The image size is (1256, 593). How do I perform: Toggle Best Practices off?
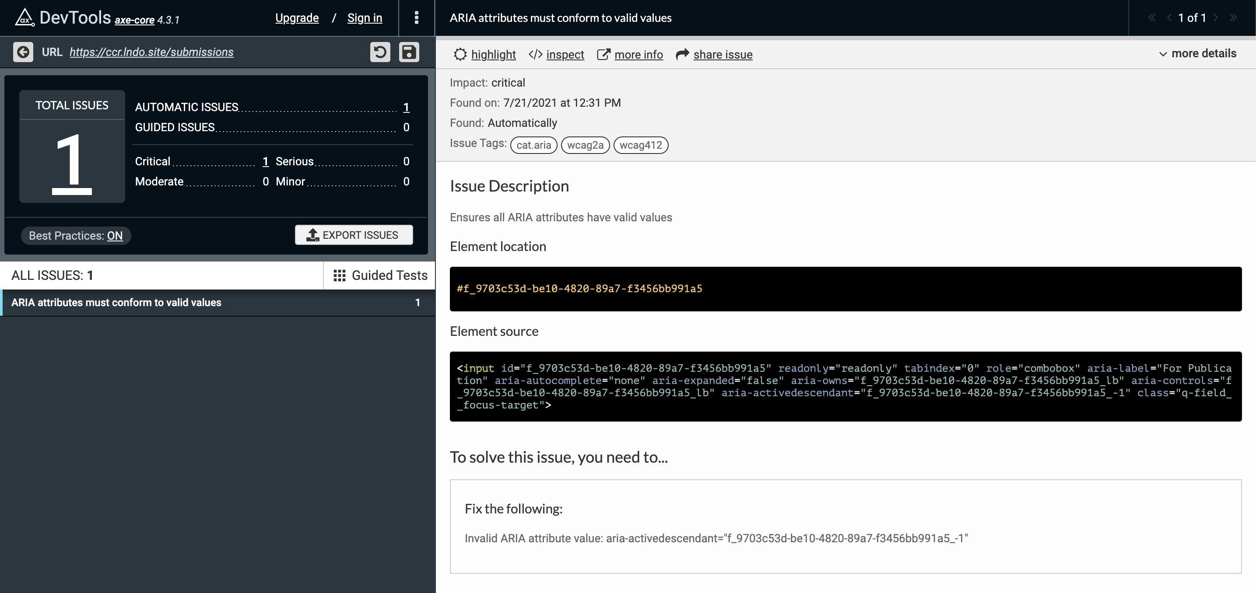tap(115, 235)
